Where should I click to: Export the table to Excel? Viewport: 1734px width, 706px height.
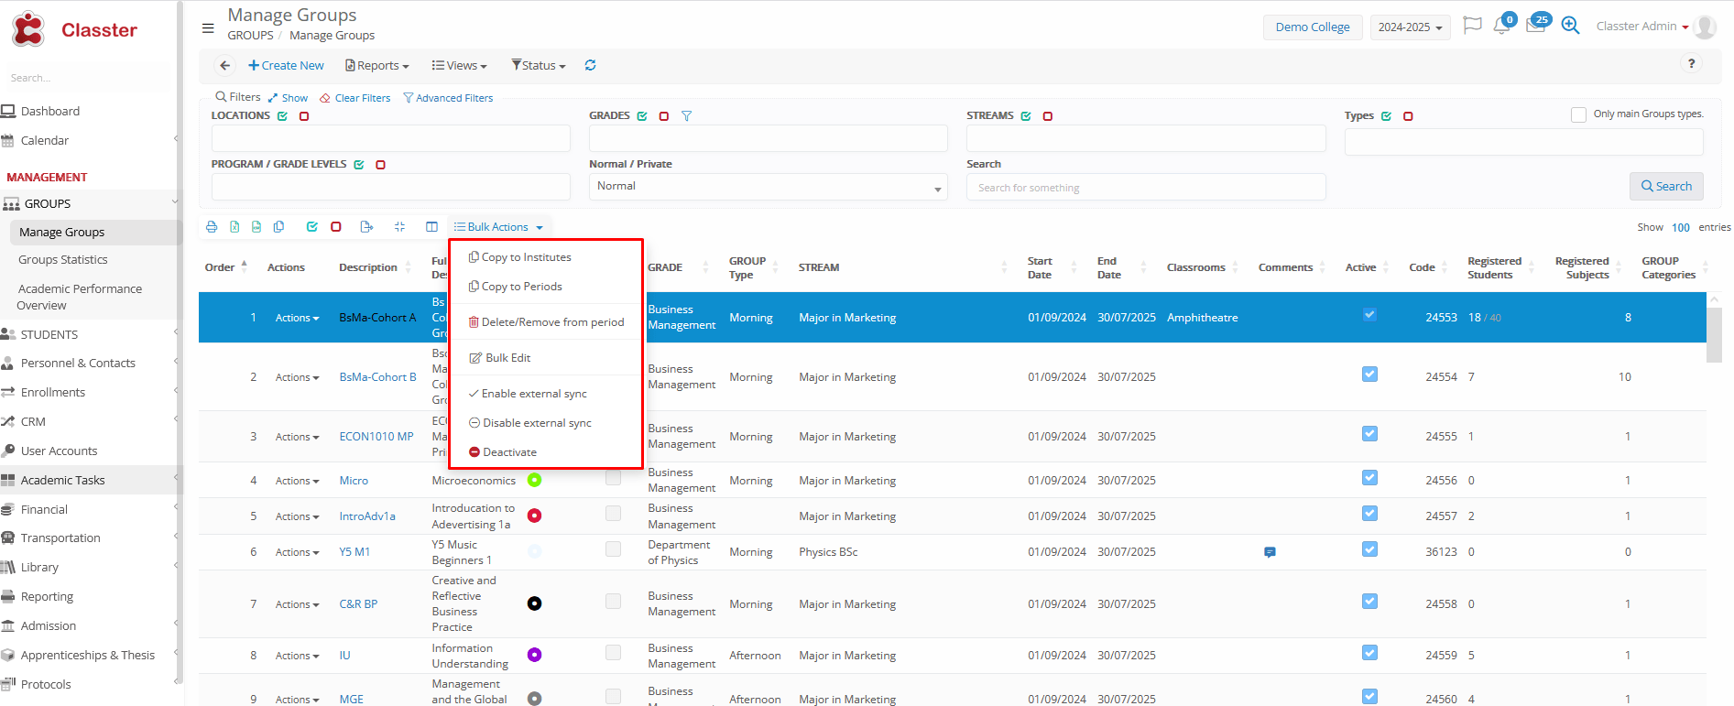234,227
